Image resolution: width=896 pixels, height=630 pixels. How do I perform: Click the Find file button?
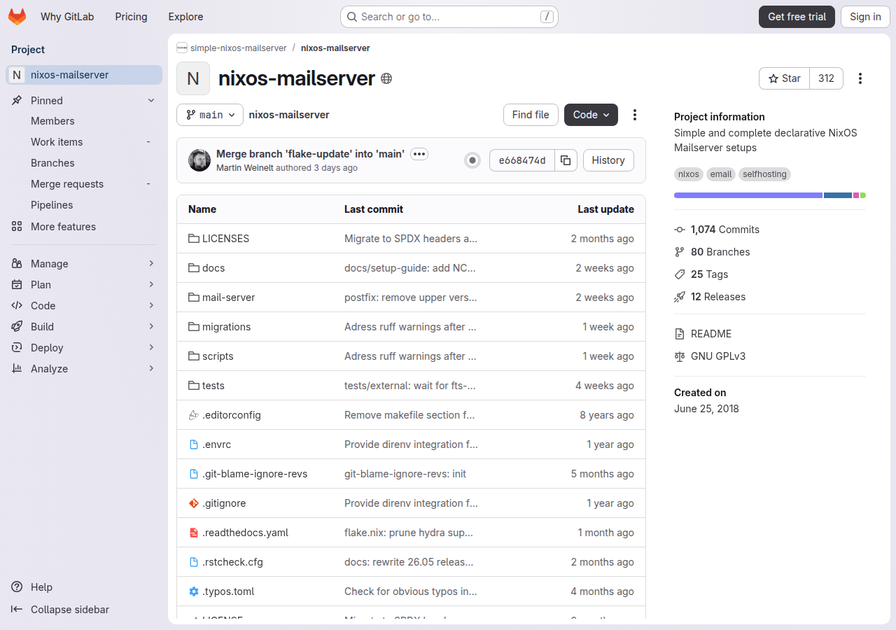click(531, 115)
